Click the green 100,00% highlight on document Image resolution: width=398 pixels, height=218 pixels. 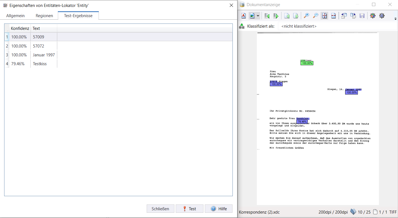click(x=307, y=63)
